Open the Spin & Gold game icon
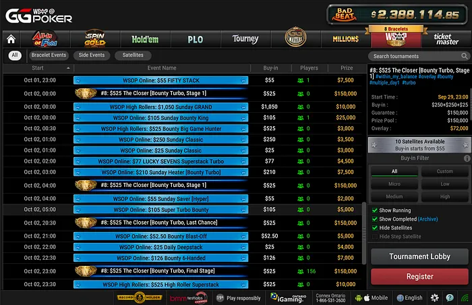The height and width of the screenshot is (305, 472). pos(95,38)
